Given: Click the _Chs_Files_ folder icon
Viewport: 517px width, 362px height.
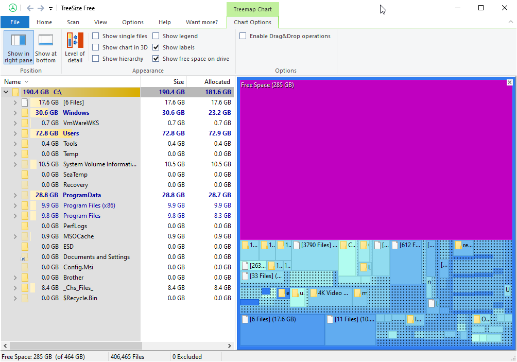Looking at the screenshot, I should [x=25, y=288].
